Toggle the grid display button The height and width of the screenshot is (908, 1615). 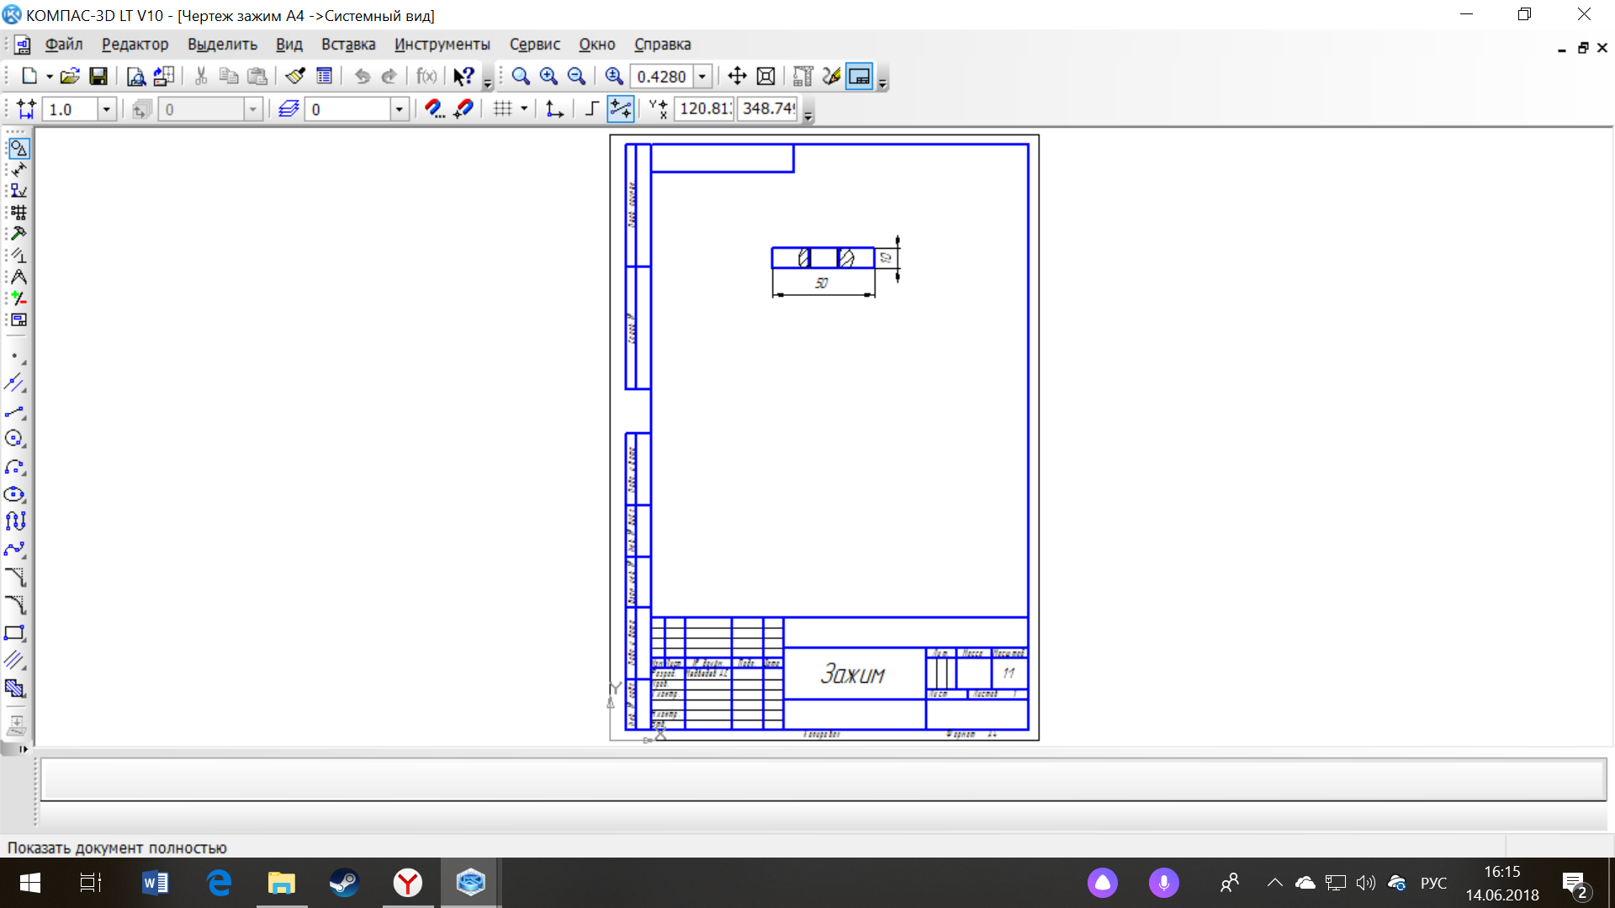[x=501, y=108]
